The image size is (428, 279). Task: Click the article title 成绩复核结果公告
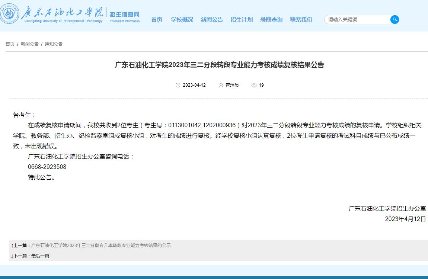pyautogui.click(x=220, y=65)
